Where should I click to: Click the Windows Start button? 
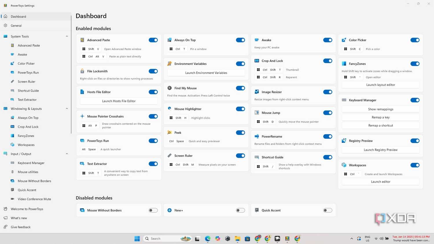coord(137,239)
